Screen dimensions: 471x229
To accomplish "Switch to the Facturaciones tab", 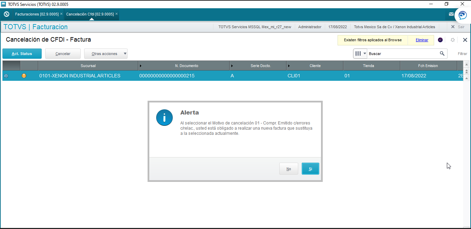I will pos(37,14).
